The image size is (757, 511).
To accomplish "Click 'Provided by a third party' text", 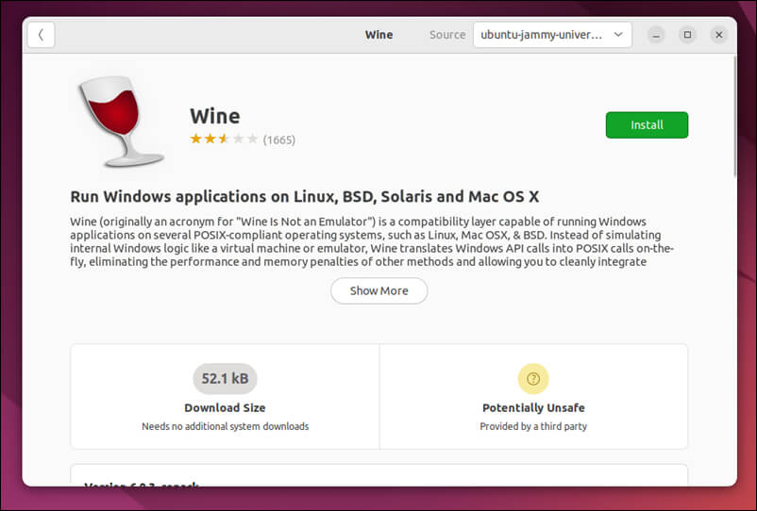I will (x=533, y=427).
